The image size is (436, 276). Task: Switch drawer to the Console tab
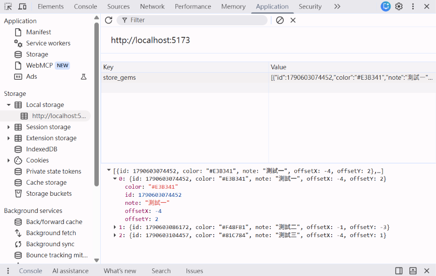pyautogui.click(x=31, y=271)
